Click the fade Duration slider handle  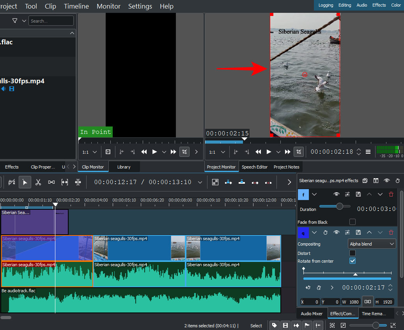coord(340,206)
